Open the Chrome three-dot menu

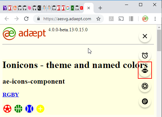[155, 19]
